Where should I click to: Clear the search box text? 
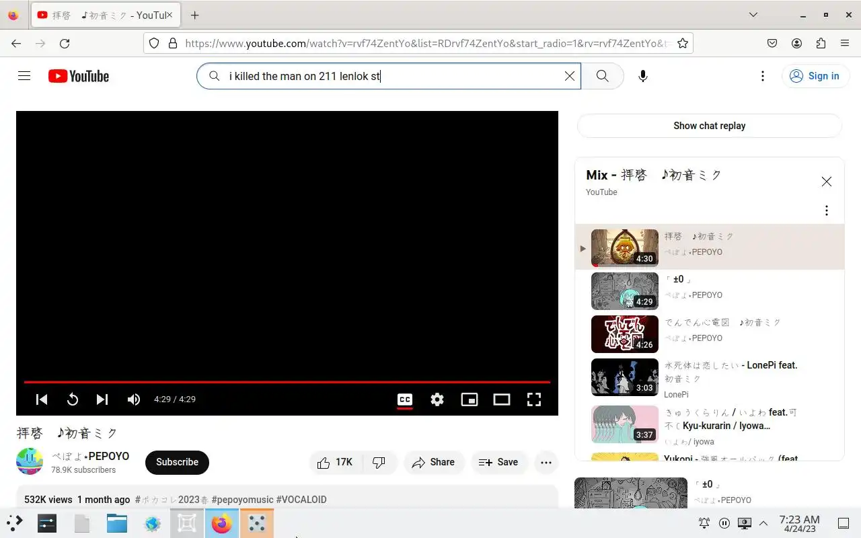click(569, 76)
